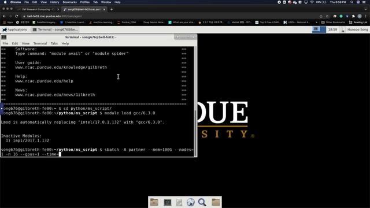This screenshot has width=370, height=208.
Task: Click Chrome back arrow button
Action: tap(4, 16)
